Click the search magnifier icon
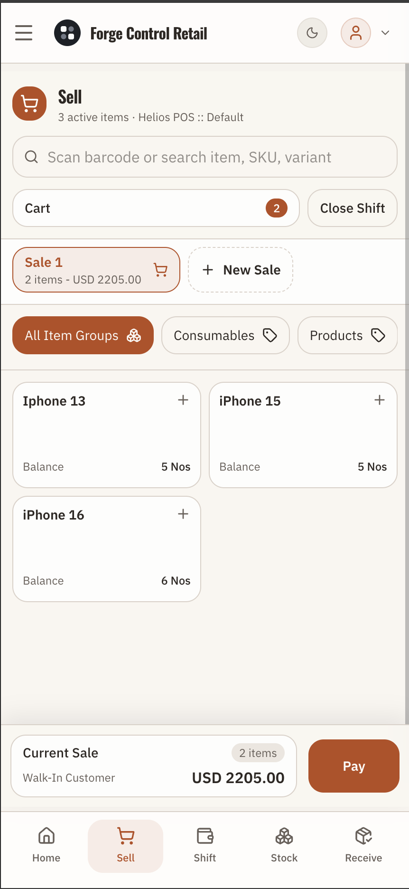Screen dimensions: 409x889 31,157
